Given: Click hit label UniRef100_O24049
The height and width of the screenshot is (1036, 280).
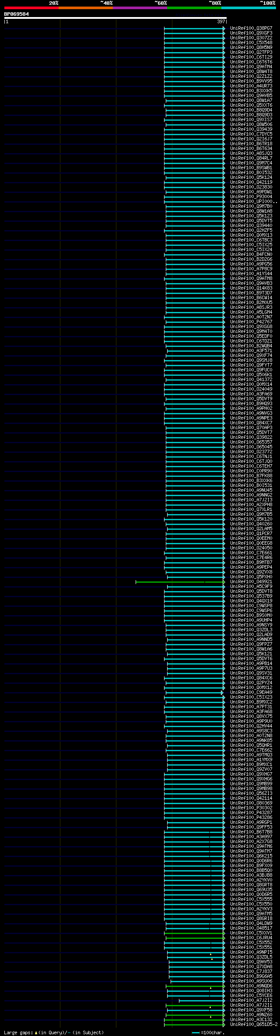Looking at the screenshot, I should point(251,389).
